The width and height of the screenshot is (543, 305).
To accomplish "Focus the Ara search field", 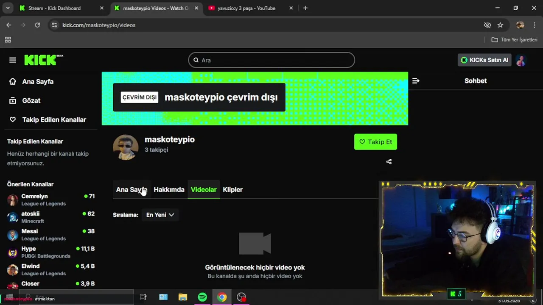I will pyautogui.click(x=271, y=60).
